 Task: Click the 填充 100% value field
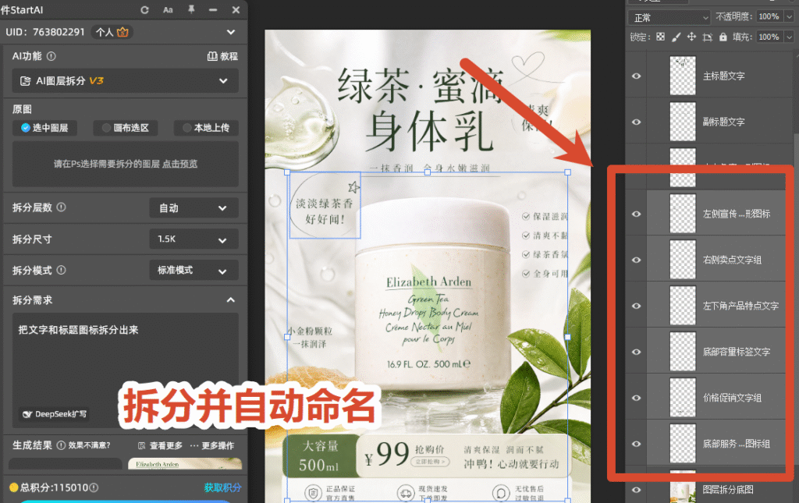(769, 37)
